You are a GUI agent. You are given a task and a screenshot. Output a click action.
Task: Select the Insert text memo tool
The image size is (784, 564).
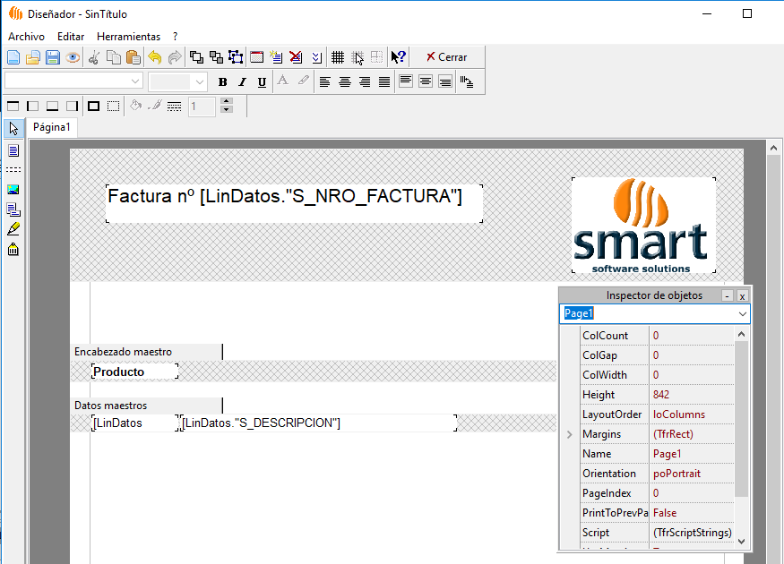click(13, 150)
